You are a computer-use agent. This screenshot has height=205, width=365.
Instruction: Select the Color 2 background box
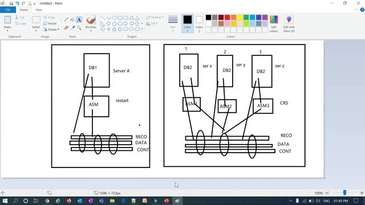(199, 24)
